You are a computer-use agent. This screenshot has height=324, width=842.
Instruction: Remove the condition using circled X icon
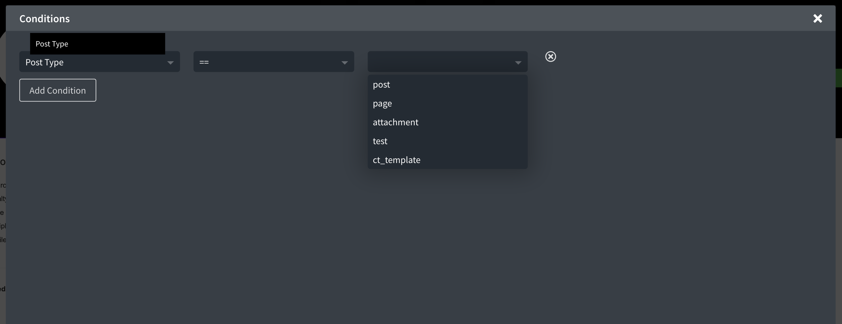coord(550,57)
